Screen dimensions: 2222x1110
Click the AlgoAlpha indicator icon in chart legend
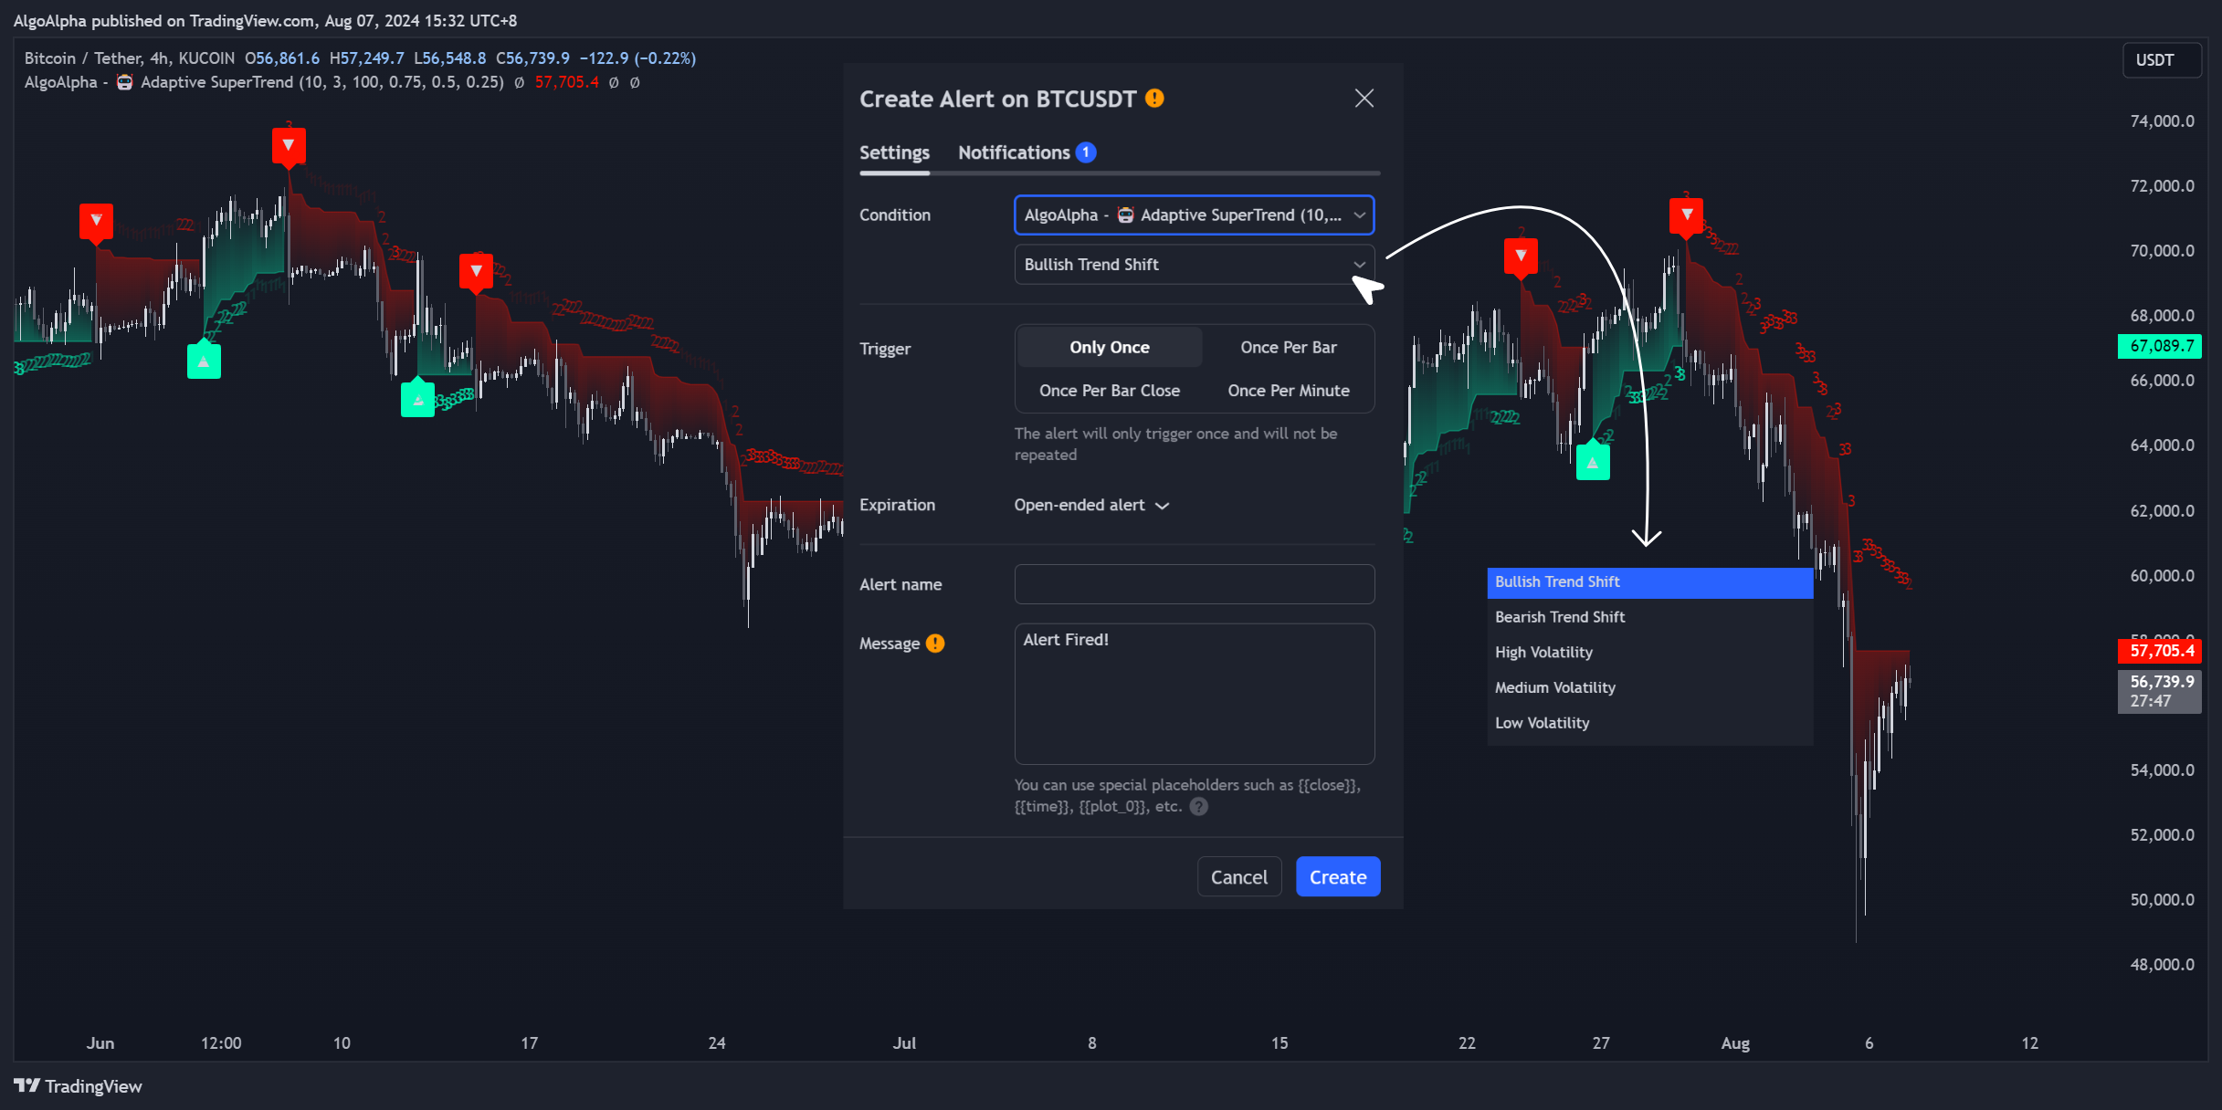click(125, 82)
